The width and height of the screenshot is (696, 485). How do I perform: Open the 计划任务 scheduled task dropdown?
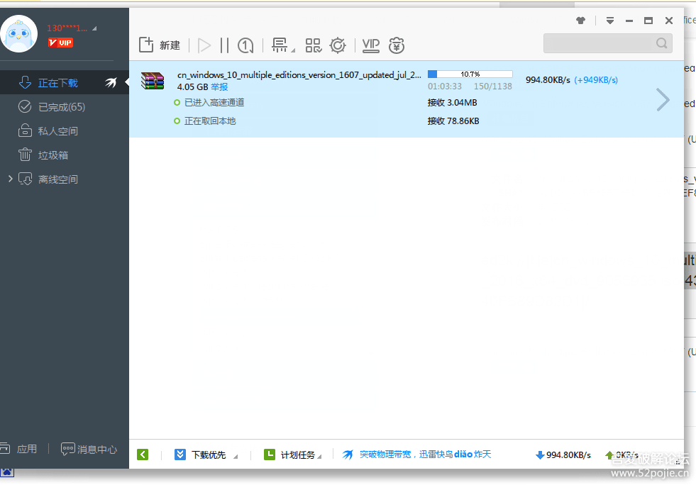pyautogui.click(x=294, y=455)
